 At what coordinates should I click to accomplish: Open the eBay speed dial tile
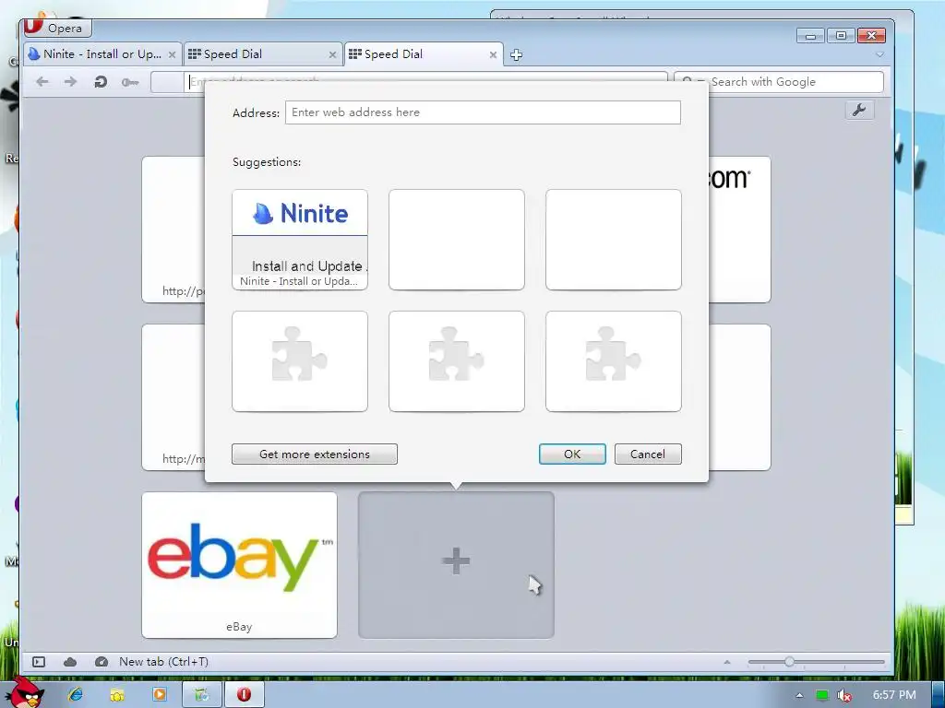[239, 565]
